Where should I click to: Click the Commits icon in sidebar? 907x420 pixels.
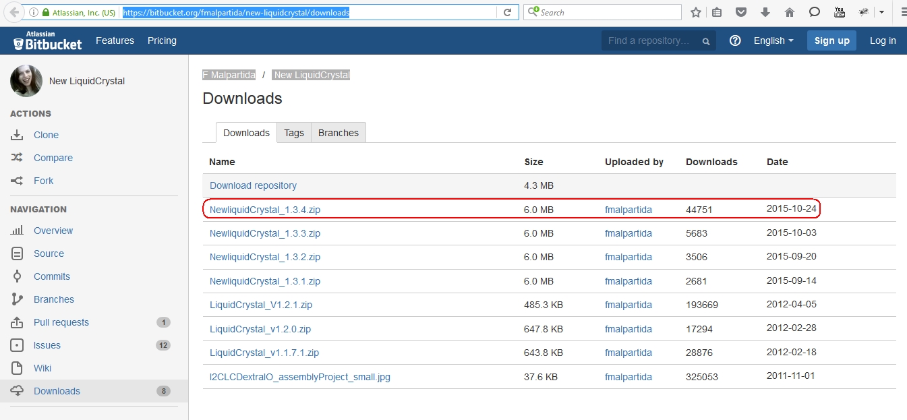click(18, 276)
